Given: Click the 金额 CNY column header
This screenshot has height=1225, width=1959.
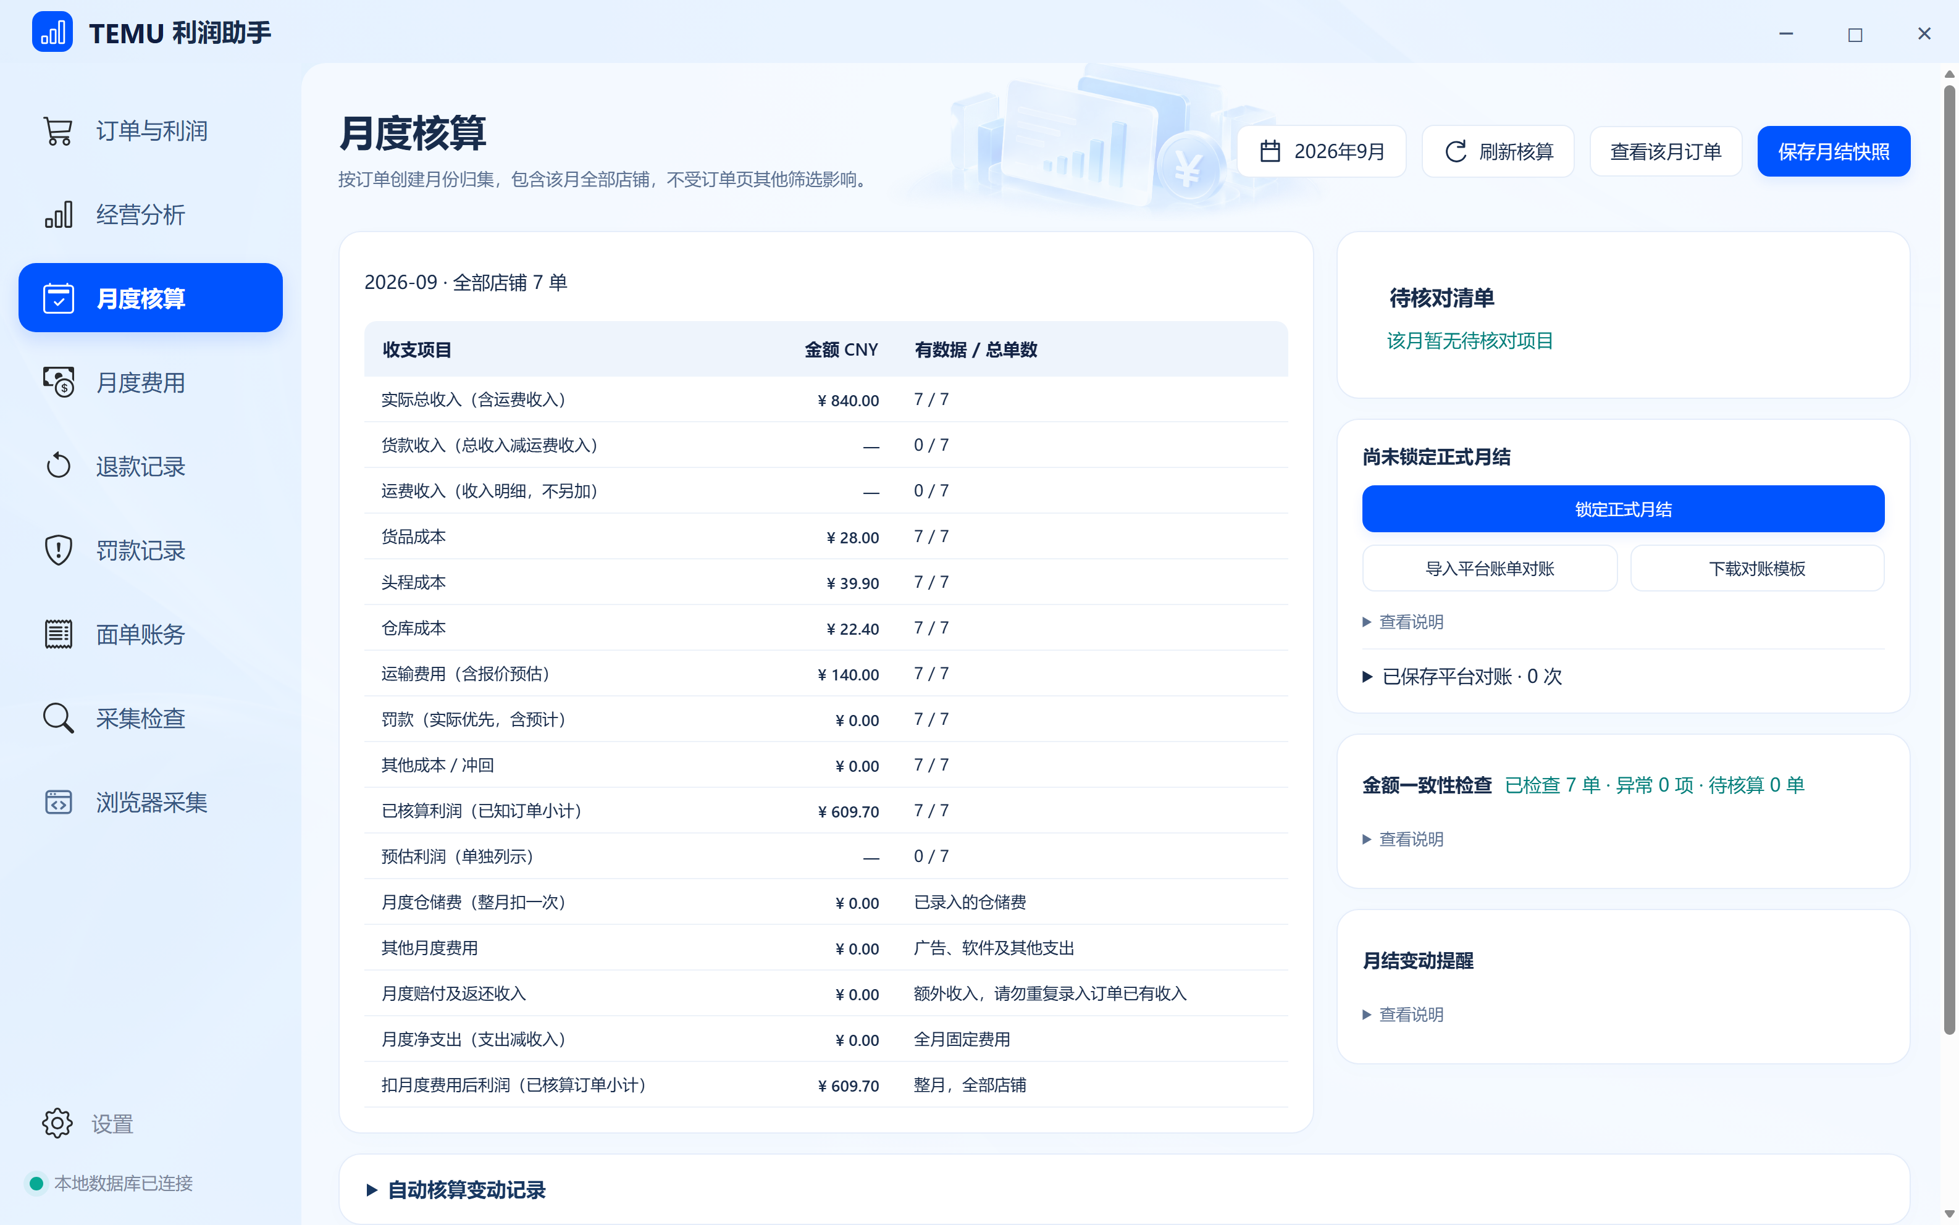Looking at the screenshot, I should coord(841,349).
